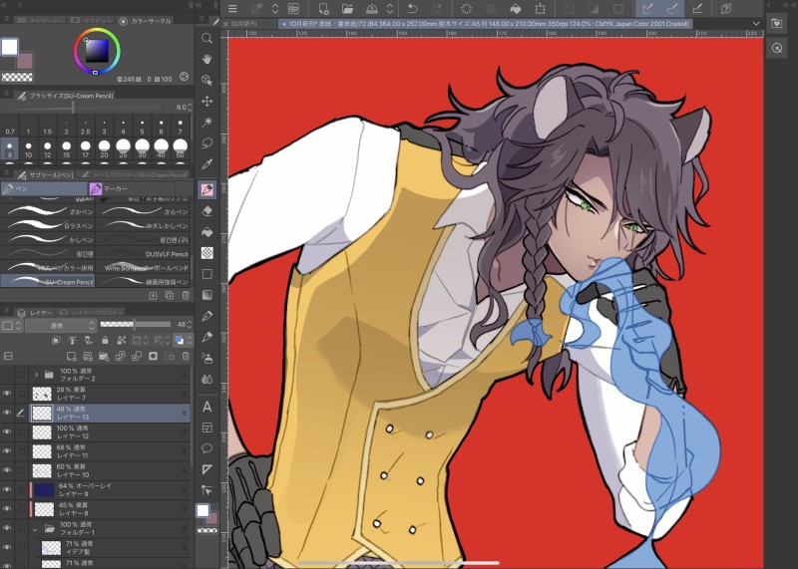Select the Fill bucket tool
Viewport: 798px width, 569px height.
coord(206,232)
